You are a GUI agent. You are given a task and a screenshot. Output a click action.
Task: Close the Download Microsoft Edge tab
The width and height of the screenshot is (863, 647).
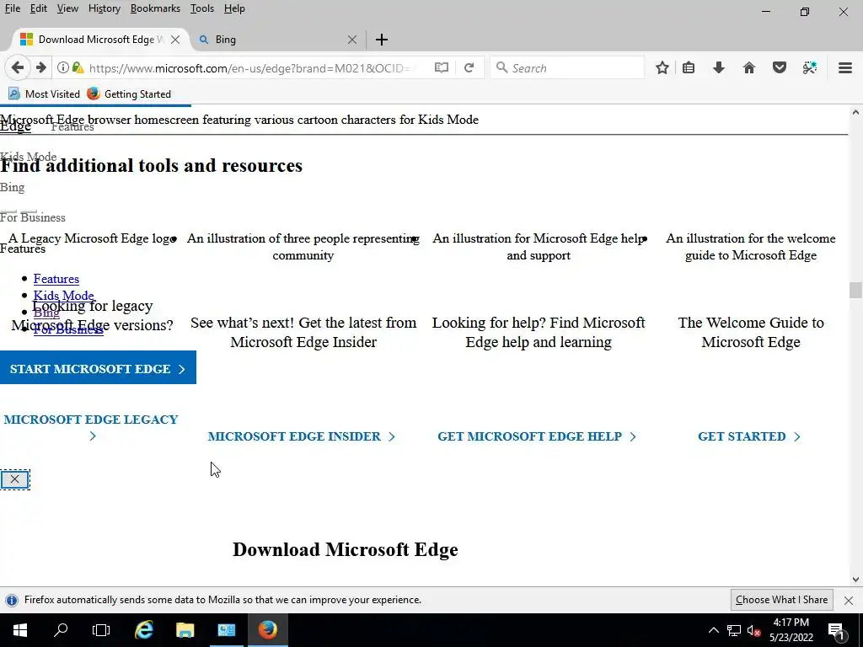175,40
